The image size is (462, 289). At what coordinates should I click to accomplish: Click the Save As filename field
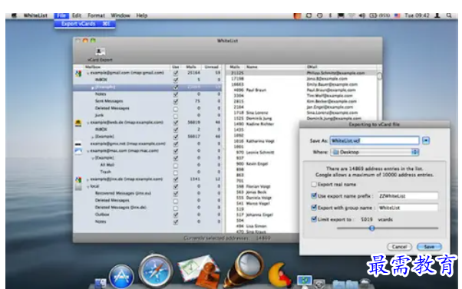pos(375,141)
